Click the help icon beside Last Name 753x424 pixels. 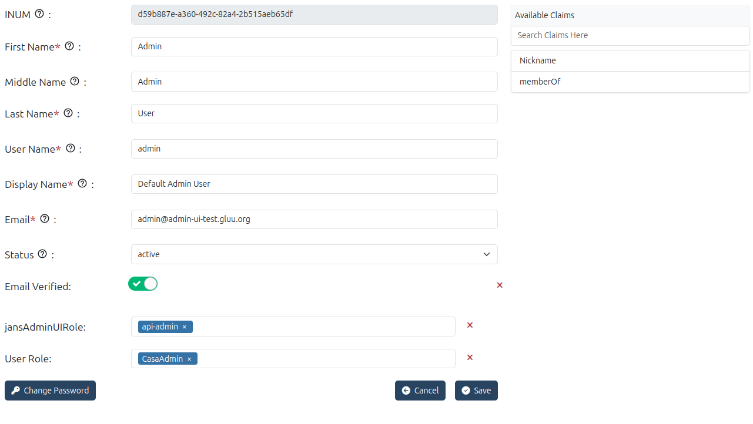point(68,113)
